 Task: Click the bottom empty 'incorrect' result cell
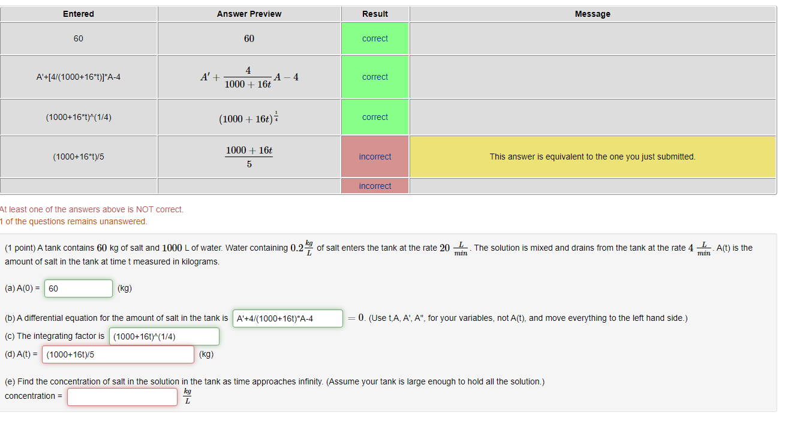click(375, 186)
